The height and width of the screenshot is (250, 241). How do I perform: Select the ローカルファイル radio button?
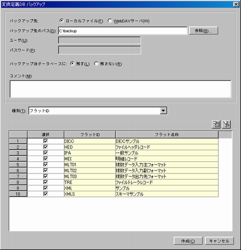click(62, 21)
